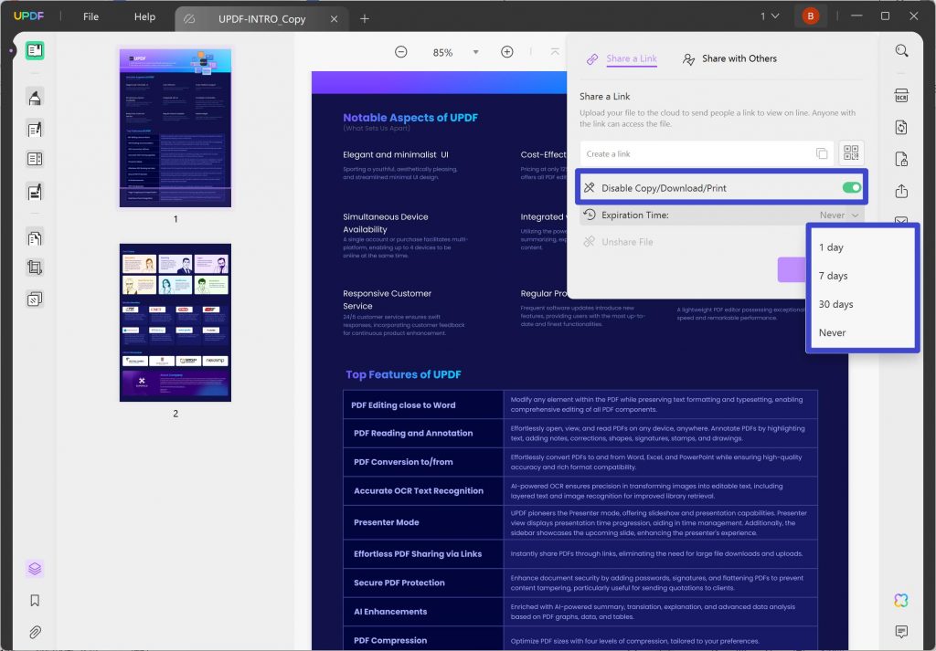Select the Crop Pages tool icon
Screen dimensions: 936x651
coord(34,267)
